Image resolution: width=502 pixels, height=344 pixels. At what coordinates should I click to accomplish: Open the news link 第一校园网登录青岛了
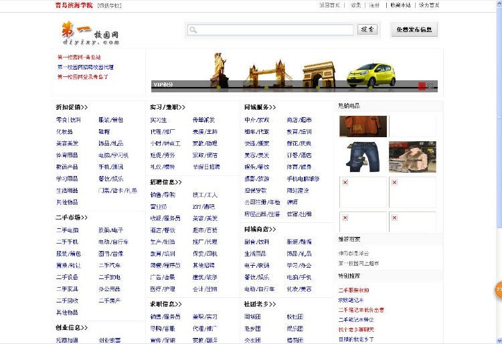tap(83, 77)
